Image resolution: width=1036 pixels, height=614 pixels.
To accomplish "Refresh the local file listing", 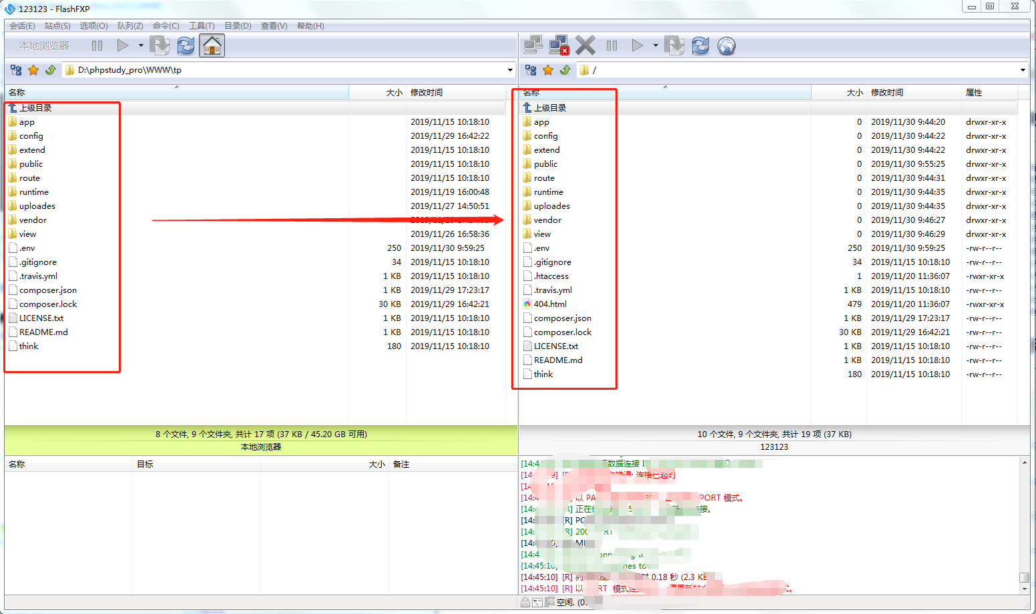I will coord(186,46).
